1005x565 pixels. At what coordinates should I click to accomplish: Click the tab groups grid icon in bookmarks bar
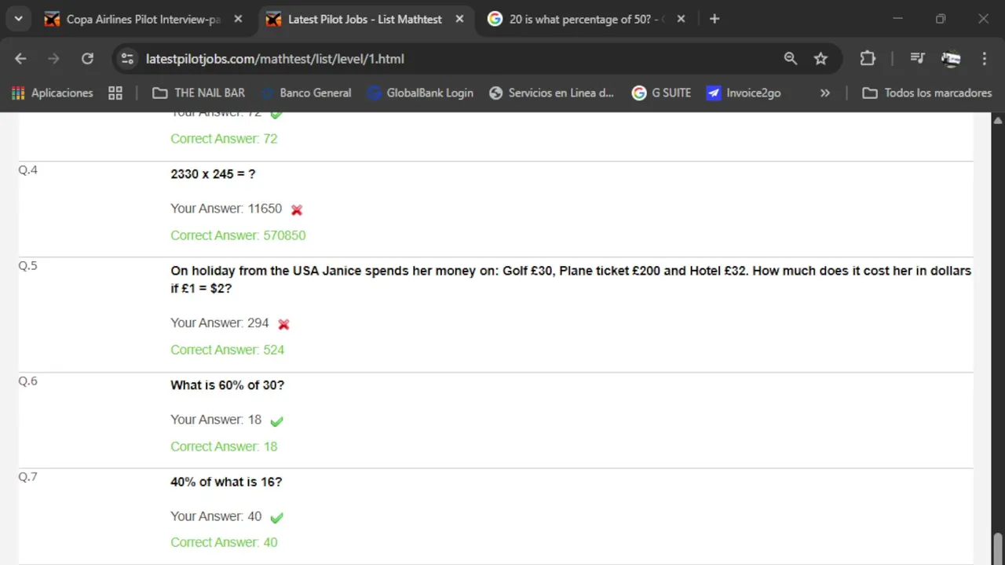115,93
